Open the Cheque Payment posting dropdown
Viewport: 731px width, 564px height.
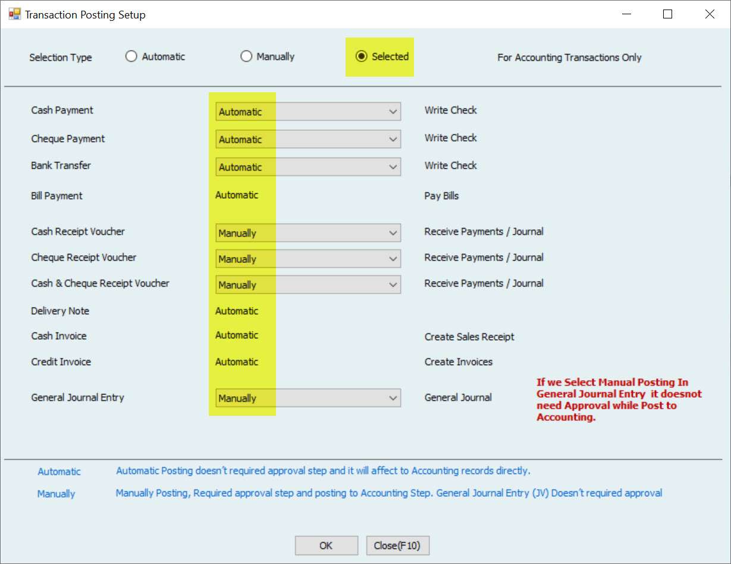click(308, 139)
